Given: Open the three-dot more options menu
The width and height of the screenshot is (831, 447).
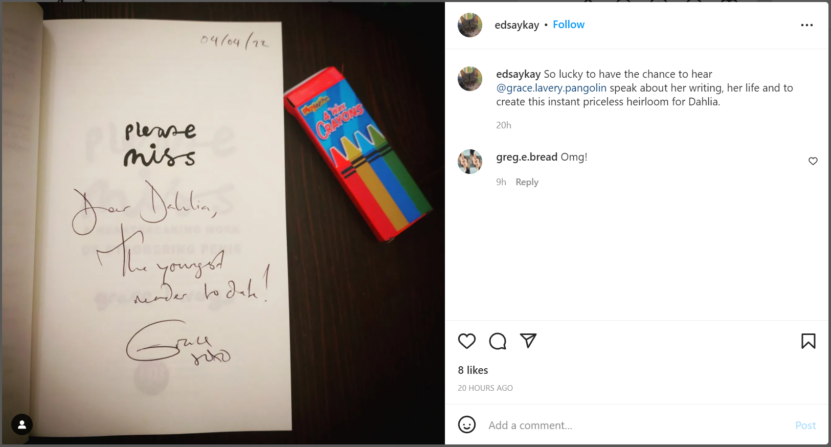Looking at the screenshot, I should coord(807,25).
